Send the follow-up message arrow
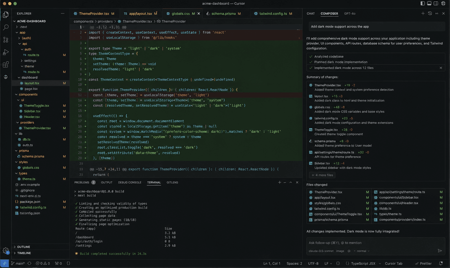Screen dimensions: 450x268 [x=440, y=251]
